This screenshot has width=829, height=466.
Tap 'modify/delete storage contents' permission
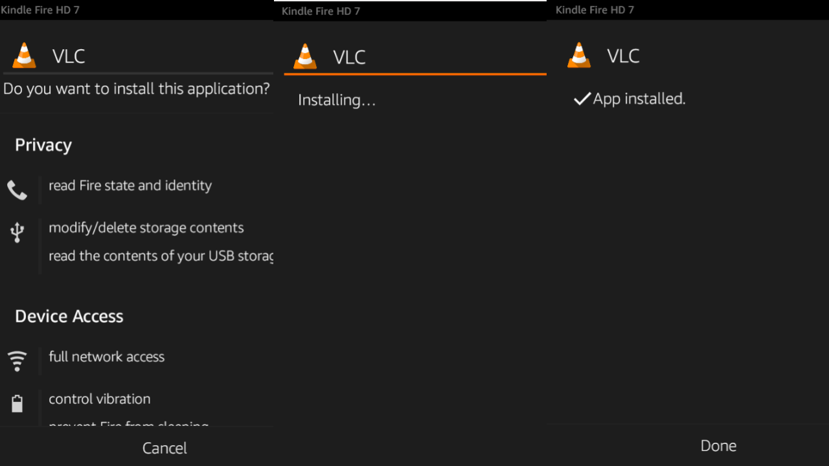[x=146, y=228]
